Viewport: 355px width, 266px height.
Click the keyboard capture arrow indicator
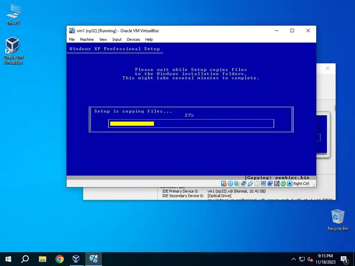(289, 184)
